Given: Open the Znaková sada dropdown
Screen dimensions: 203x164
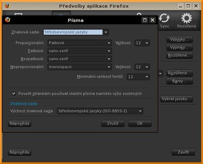Looking at the screenshot, I should click(76, 32).
